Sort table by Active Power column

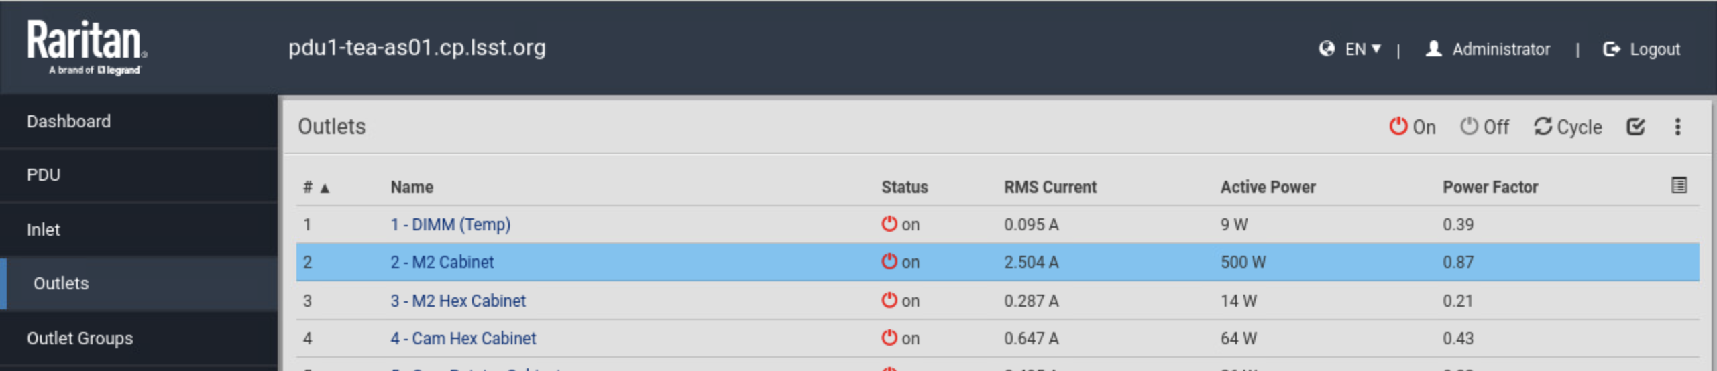pyautogui.click(x=1268, y=188)
